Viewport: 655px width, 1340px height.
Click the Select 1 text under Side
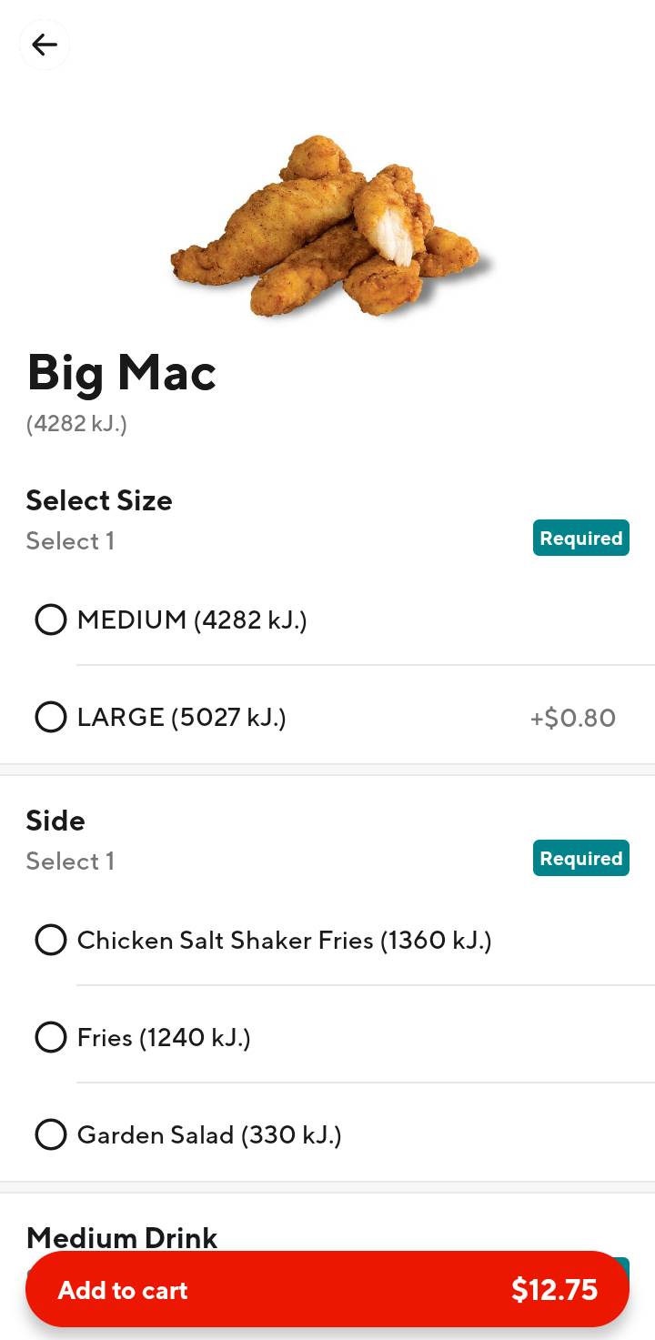pos(70,861)
